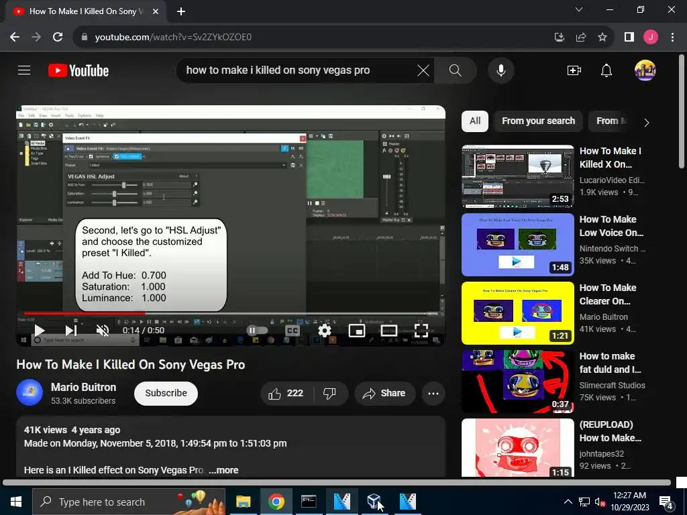Open the Chrome profile J avatar
The image size is (687, 515).
tap(651, 38)
